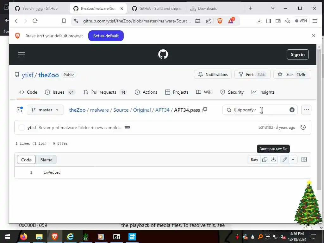Toggle the browser sidebar panel icon
Screen dimensions: 324x243
(x=268, y=21)
